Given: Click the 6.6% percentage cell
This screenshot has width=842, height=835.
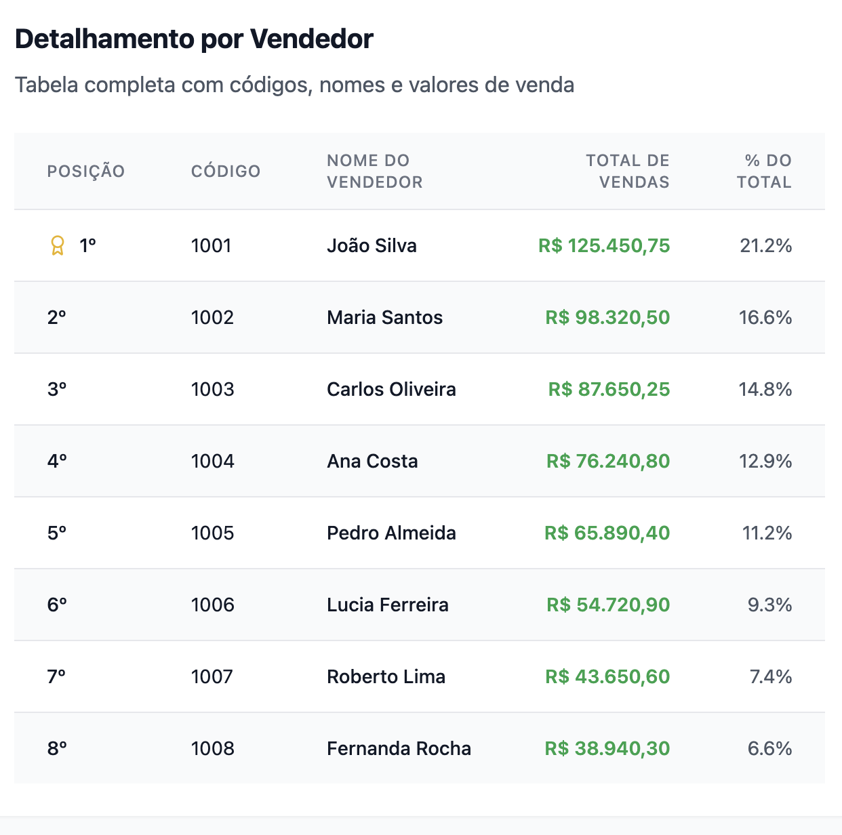Looking at the screenshot, I should pyautogui.click(x=769, y=748).
